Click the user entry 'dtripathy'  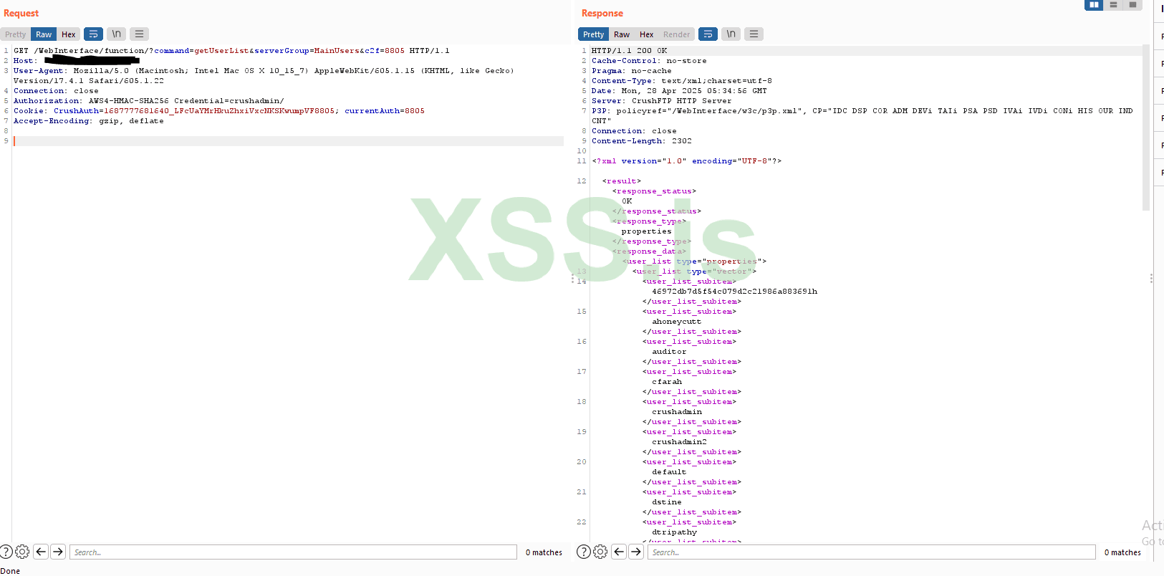pyautogui.click(x=674, y=532)
